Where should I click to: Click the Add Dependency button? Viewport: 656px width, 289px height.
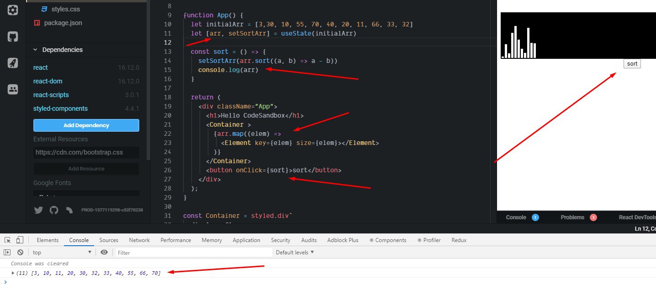tap(86, 125)
